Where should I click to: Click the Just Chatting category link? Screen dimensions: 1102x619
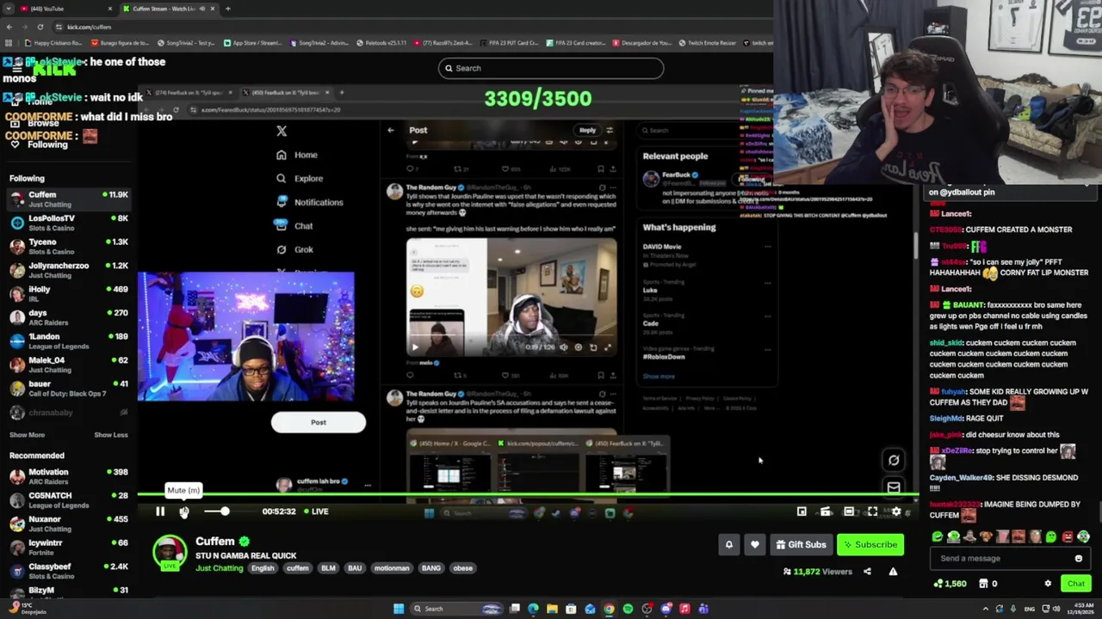[219, 568]
